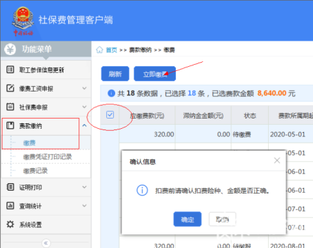This screenshot has height=248, width=313.
Task: Click the 费款缴纳 icon
Action: [10, 125]
